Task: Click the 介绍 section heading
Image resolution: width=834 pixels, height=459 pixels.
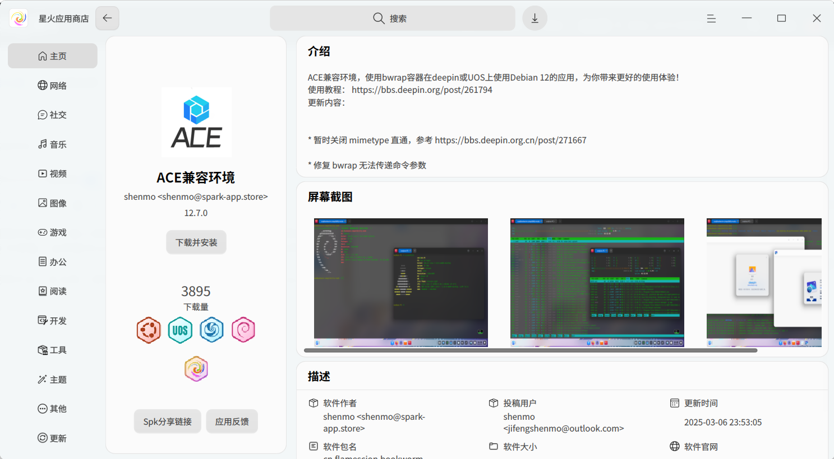Action: (319, 51)
